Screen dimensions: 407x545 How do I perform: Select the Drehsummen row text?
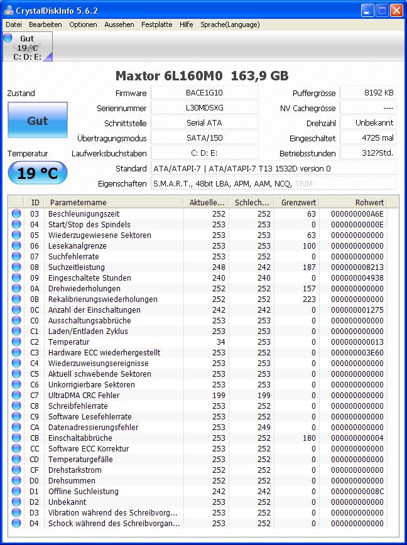click(x=72, y=481)
